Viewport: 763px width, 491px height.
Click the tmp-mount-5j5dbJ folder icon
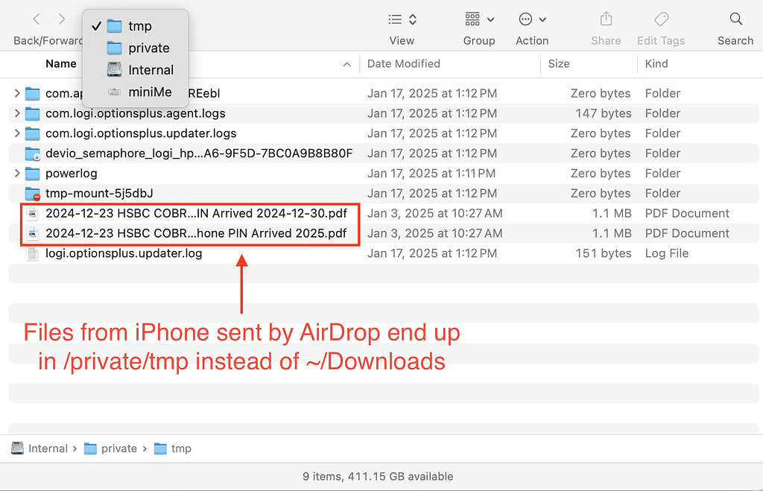(x=32, y=194)
